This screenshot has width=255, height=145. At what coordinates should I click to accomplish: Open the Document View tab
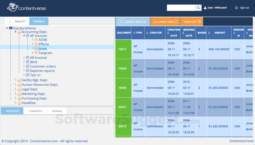[x=165, y=21]
